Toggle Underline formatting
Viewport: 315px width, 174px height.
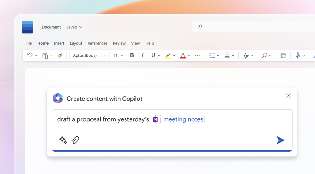tap(153, 55)
